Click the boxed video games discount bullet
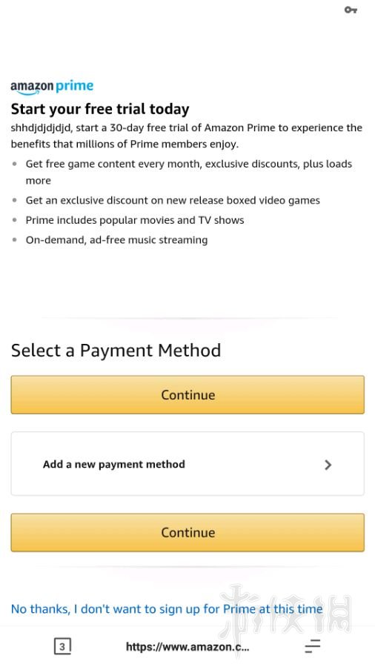Screen dimensions: 375x667 173,200
